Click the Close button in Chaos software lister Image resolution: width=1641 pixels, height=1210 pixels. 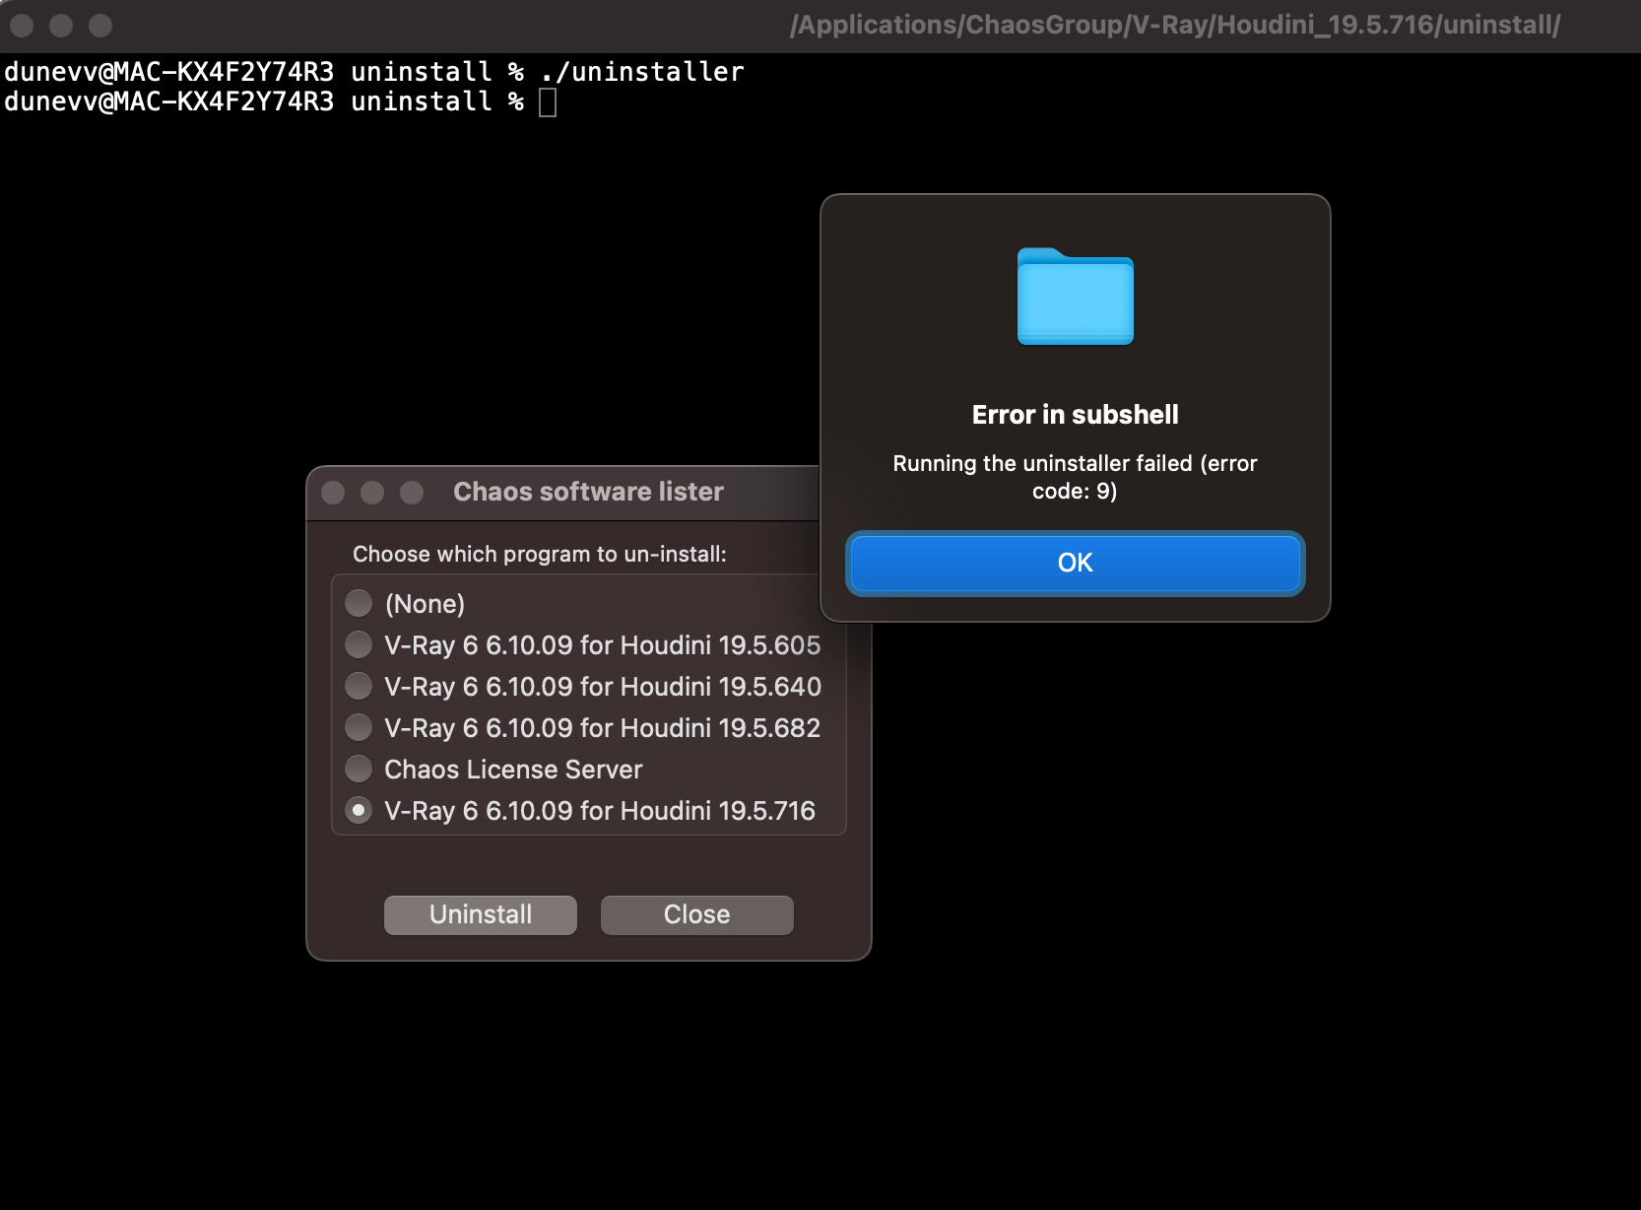pos(696,914)
